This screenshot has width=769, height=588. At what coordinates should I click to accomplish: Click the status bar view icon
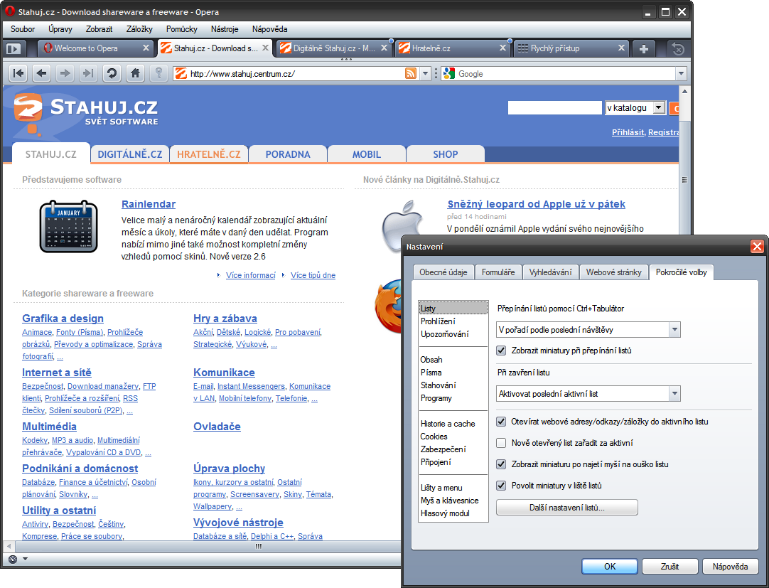13,559
